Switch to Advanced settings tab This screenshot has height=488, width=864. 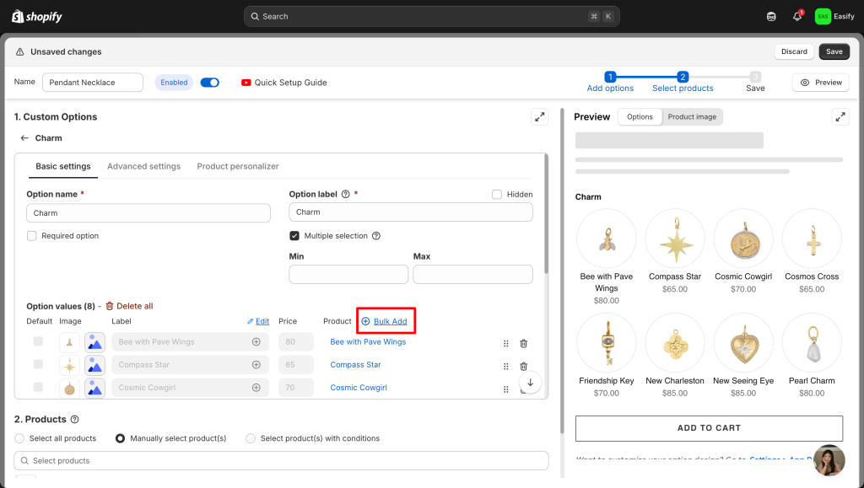[x=143, y=167]
